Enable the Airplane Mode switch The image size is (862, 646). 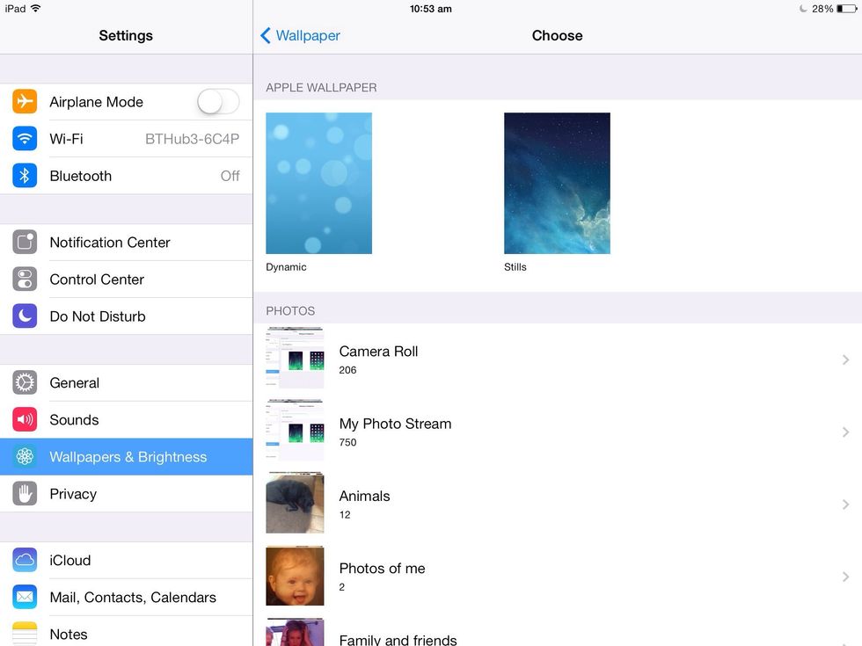click(217, 102)
